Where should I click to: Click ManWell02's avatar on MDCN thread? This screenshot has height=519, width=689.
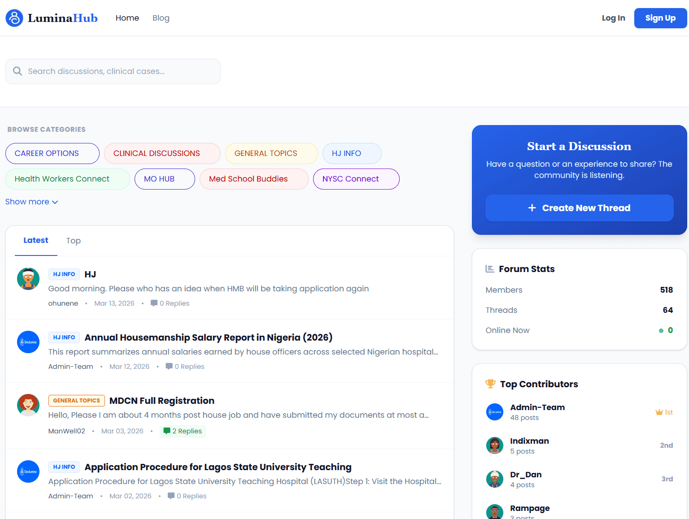point(28,405)
